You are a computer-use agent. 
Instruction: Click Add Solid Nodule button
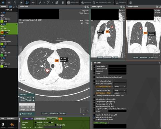click(x=102, y=2)
